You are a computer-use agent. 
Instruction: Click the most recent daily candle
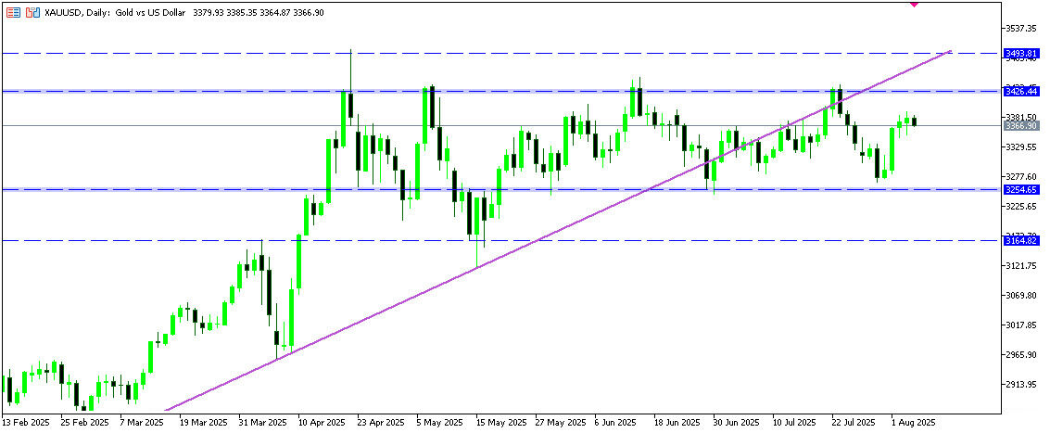click(915, 121)
